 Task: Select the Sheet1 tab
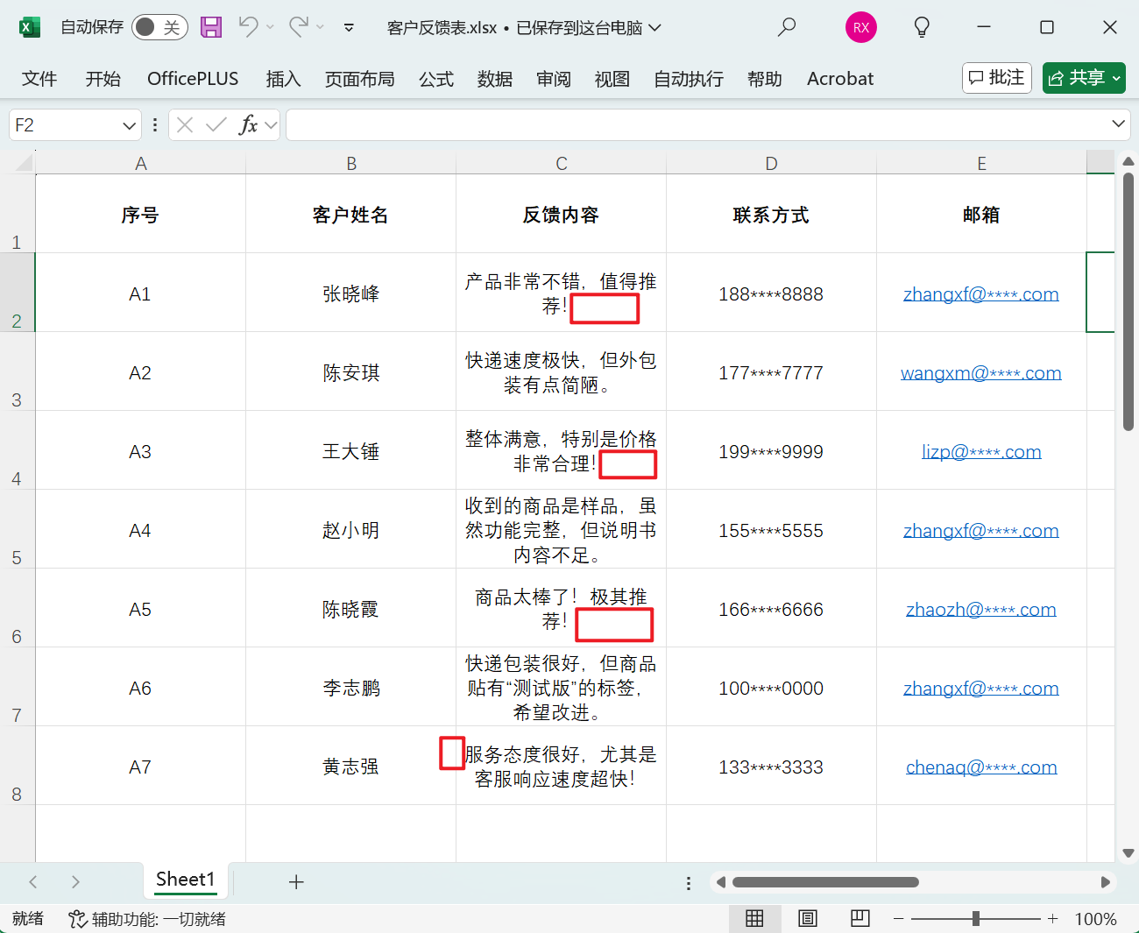(185, 880)
